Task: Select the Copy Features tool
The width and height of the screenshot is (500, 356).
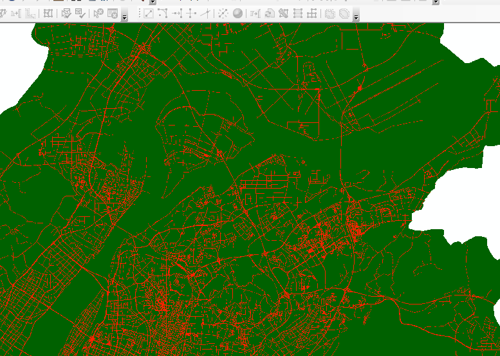Action: pos(148,13)
